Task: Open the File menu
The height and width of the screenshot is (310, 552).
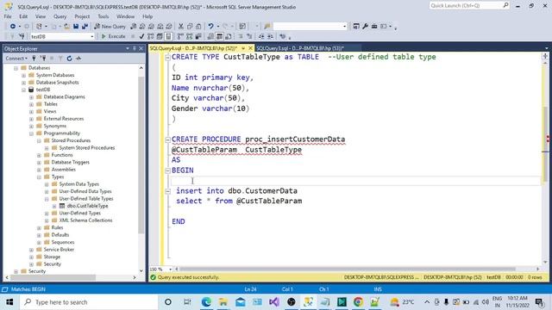Action: pos(8,16)
